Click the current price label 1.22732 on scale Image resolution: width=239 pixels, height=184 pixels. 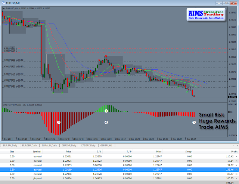coord(232,97)
